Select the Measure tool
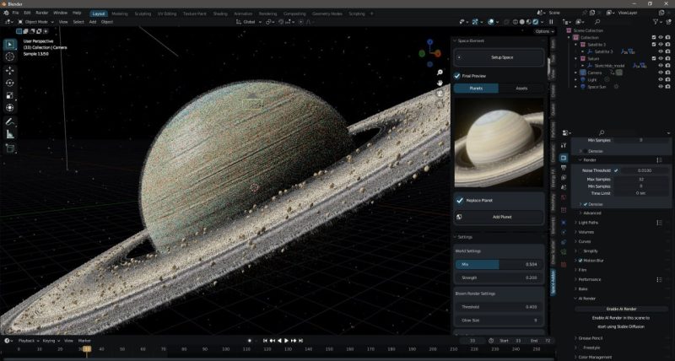This screenshot has height=361, width=675. pos(10,133)
